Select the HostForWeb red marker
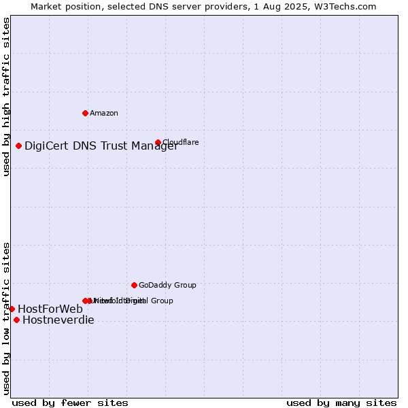Viewport: 408px width, 408px height. (x=12, y=309)
